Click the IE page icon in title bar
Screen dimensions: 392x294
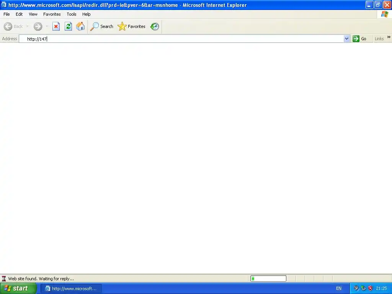point(4,5)
